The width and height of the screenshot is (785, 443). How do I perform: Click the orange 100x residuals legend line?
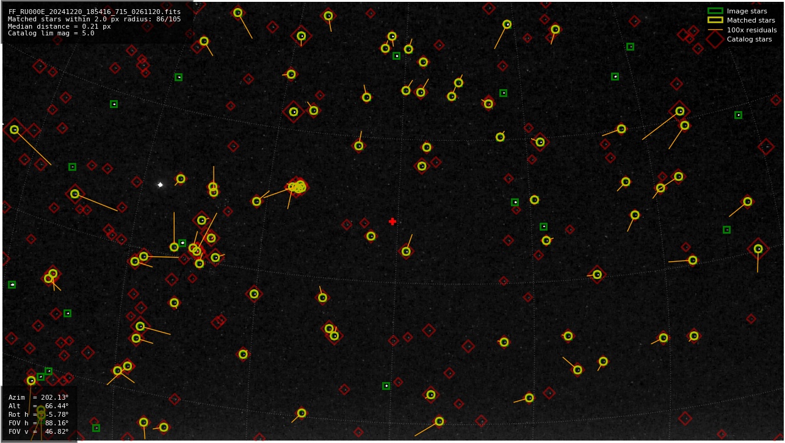[x=715, y=30]
